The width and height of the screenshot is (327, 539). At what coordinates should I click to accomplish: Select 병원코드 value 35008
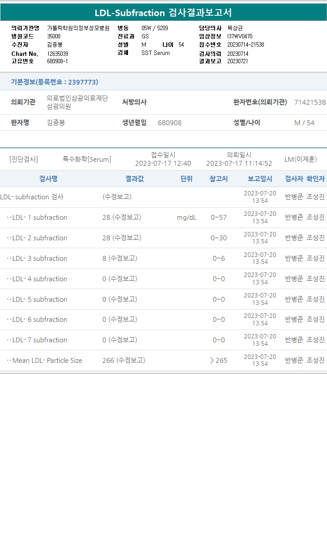(x=54, y=36)
